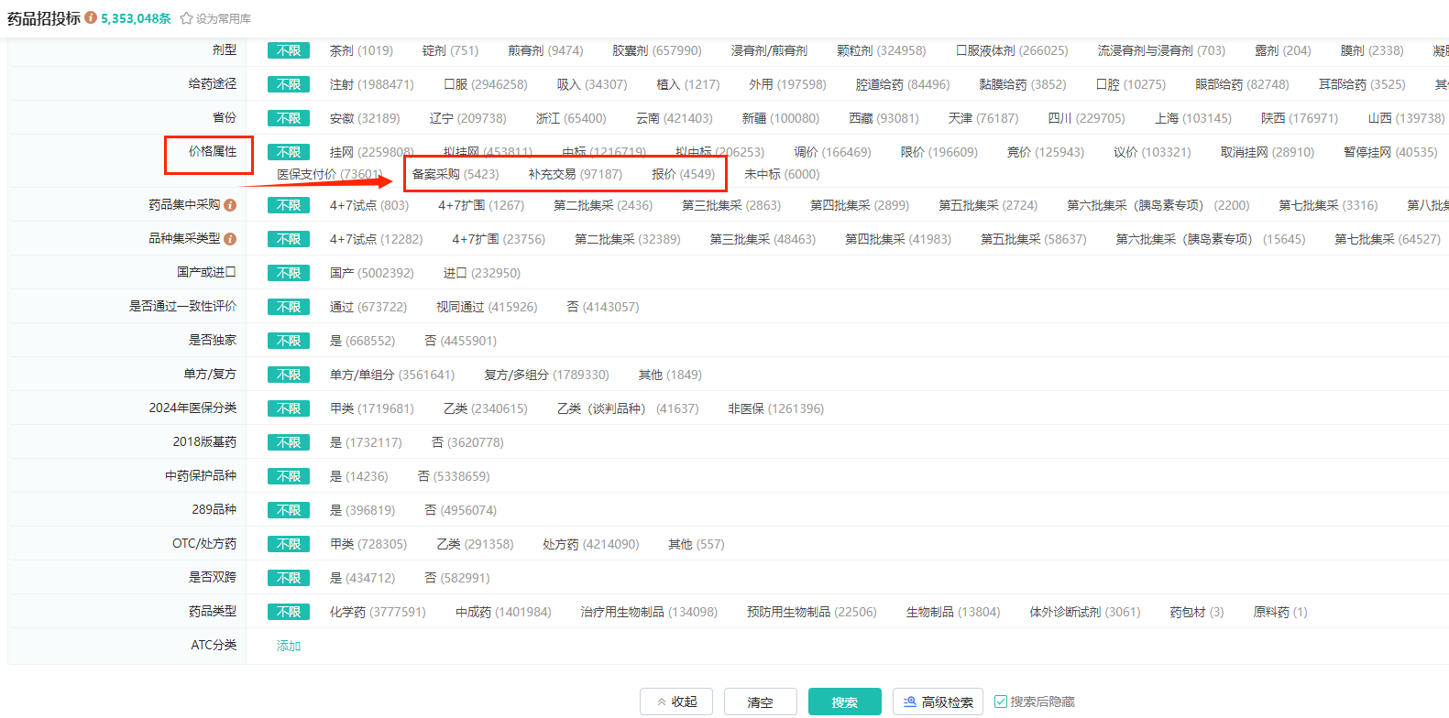The height and width of the screenshot is (718, 1449).
Task: Click the green 搜索 button
Action: pos(844,702)
